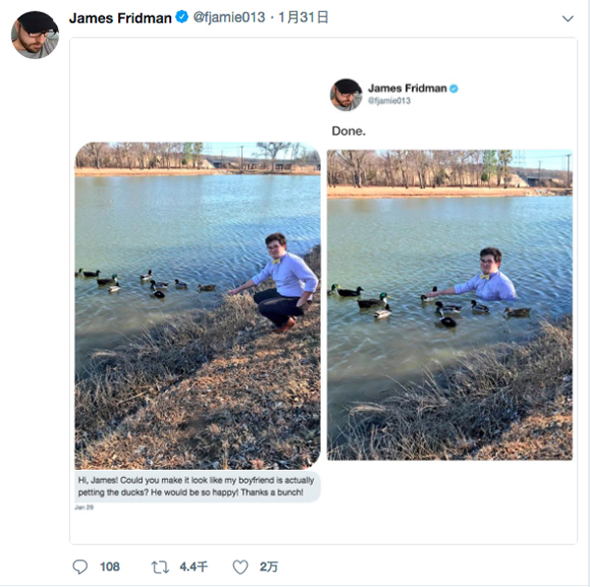Click the "Jan 29" date under the message
This screenshot has width=590, height=587.
pos(86,507)
